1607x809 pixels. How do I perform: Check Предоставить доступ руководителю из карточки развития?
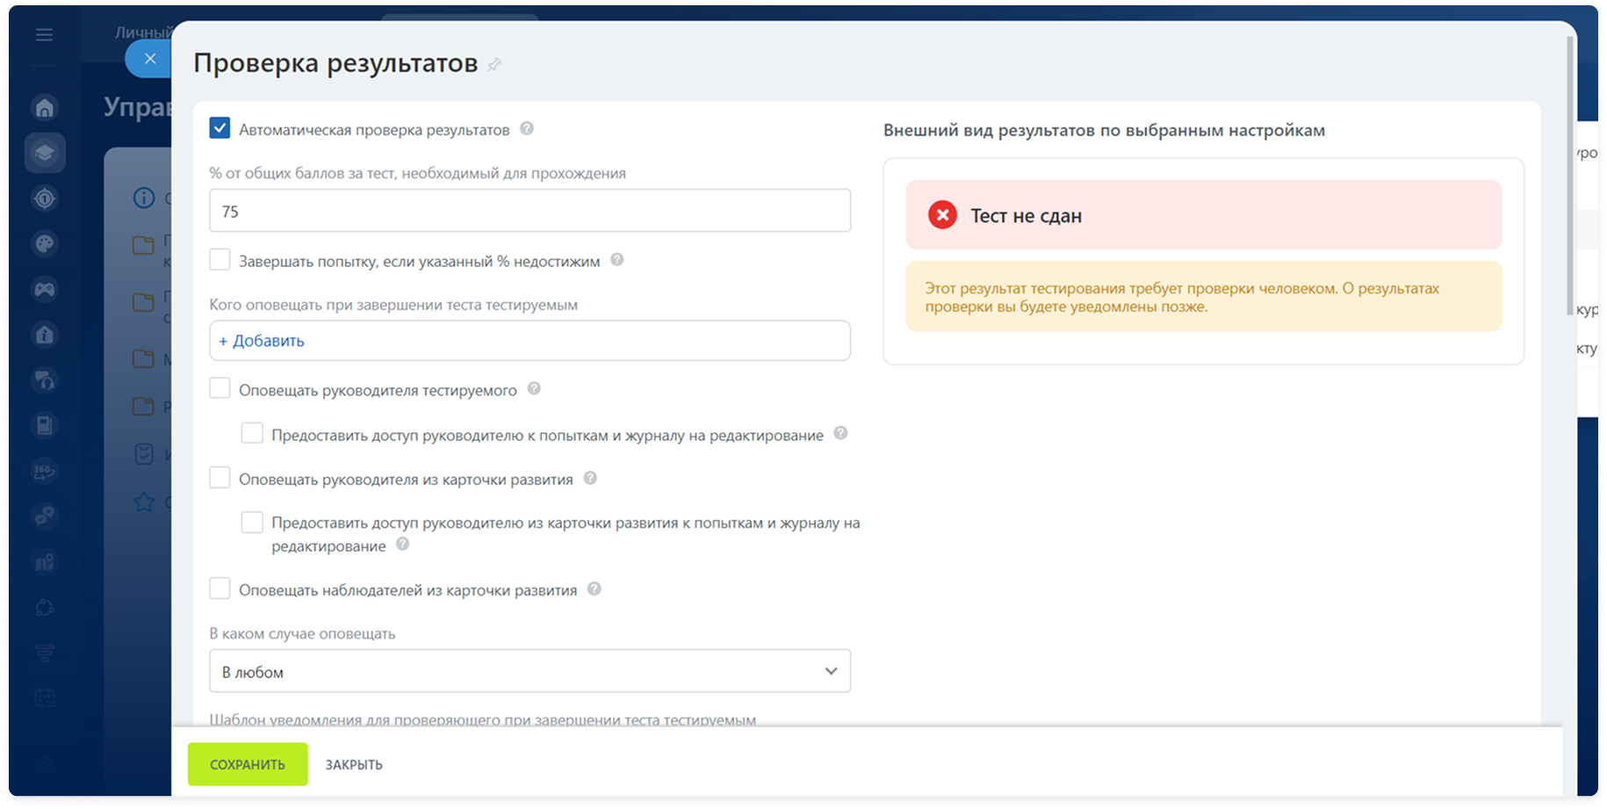coord(252,523)
